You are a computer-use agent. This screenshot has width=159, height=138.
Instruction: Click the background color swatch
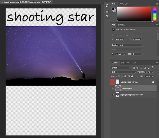click(x=115, y=11)
